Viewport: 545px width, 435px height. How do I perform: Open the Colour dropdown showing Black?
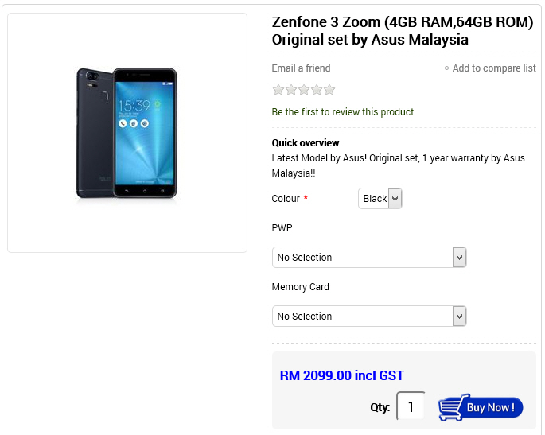380,198
